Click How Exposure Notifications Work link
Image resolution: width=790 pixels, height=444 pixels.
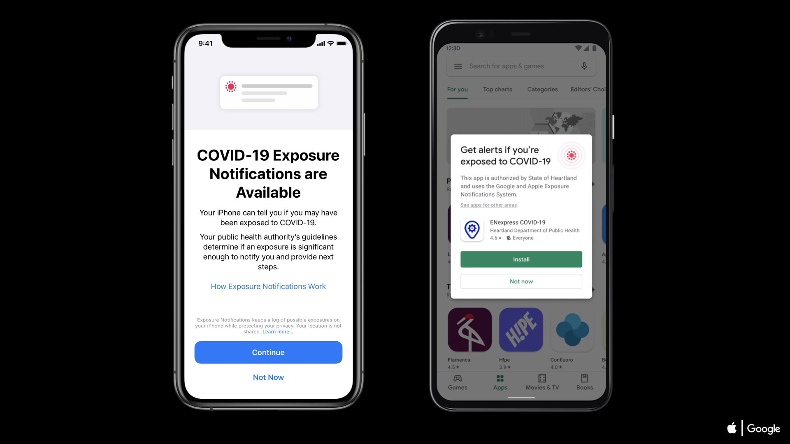[268, 286]
